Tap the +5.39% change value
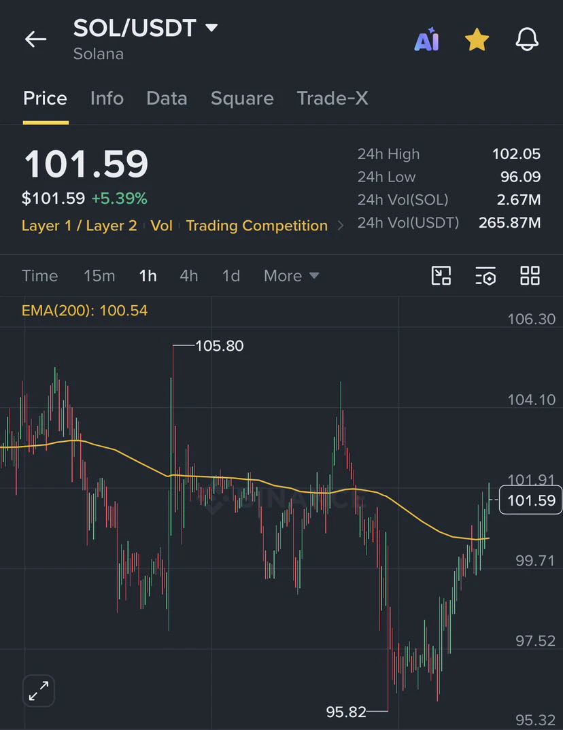Image resolution: width=563 pixels, height=730 pixels. click(119, 198)
